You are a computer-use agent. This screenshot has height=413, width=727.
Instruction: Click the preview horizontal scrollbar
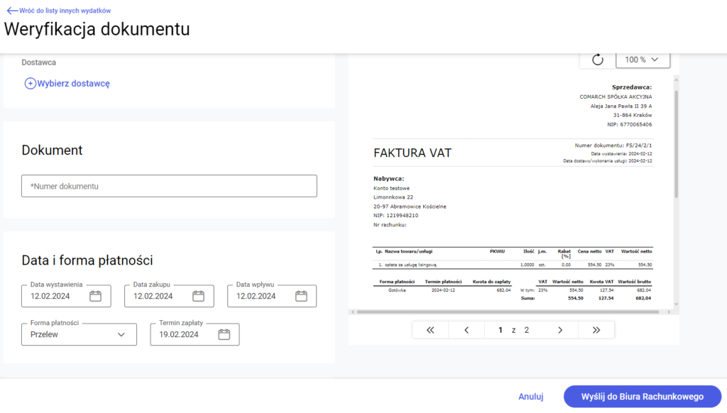pos(511,312)
